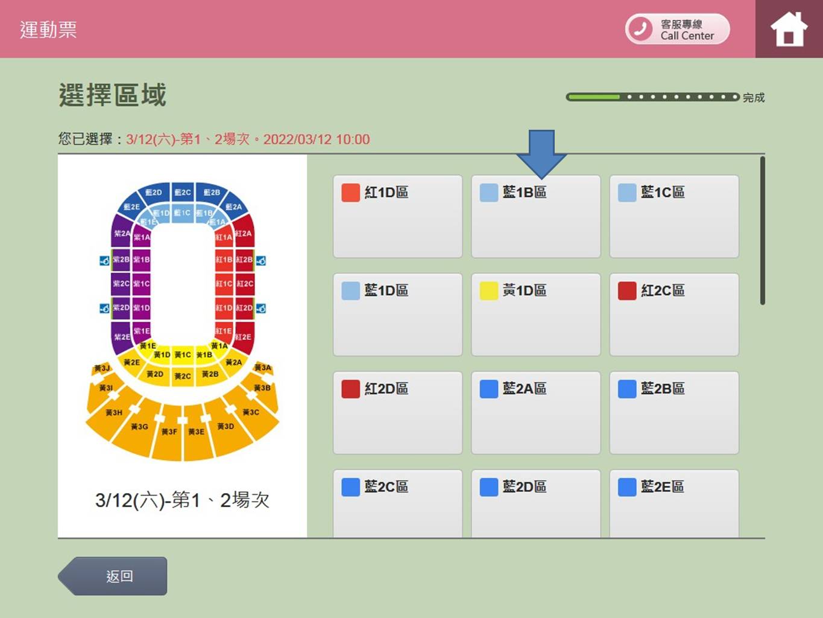
Task: Click wheelchair icon beside 紅2B section
Action: (x=261, y=261)
